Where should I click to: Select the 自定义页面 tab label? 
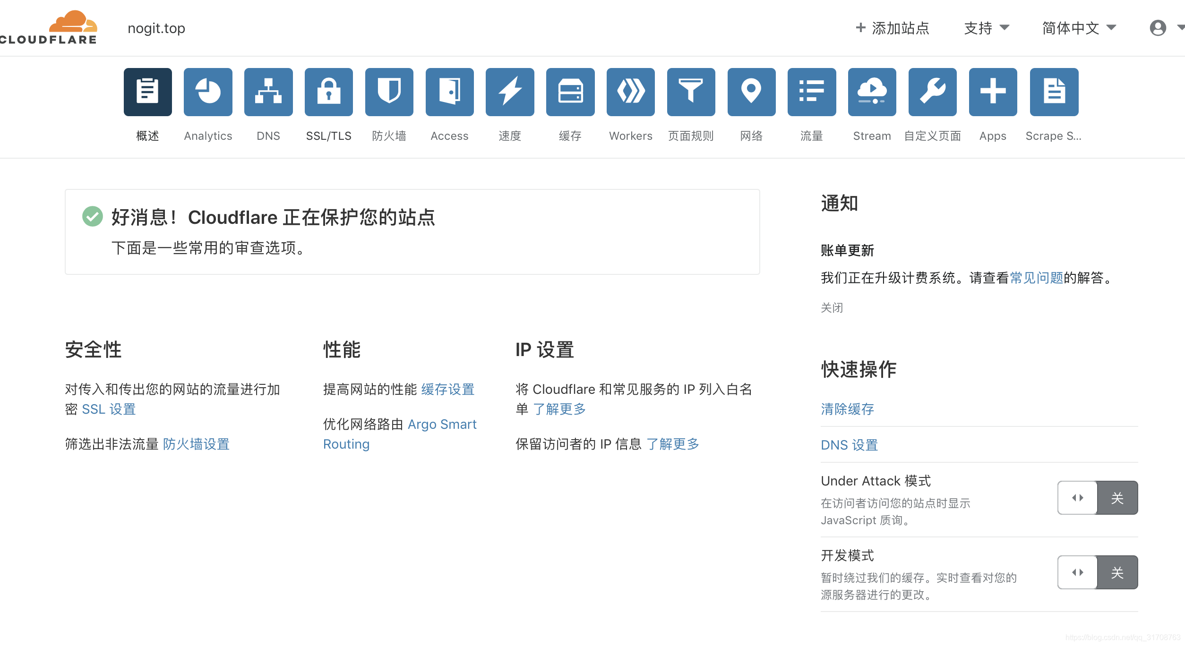(933, 136)
